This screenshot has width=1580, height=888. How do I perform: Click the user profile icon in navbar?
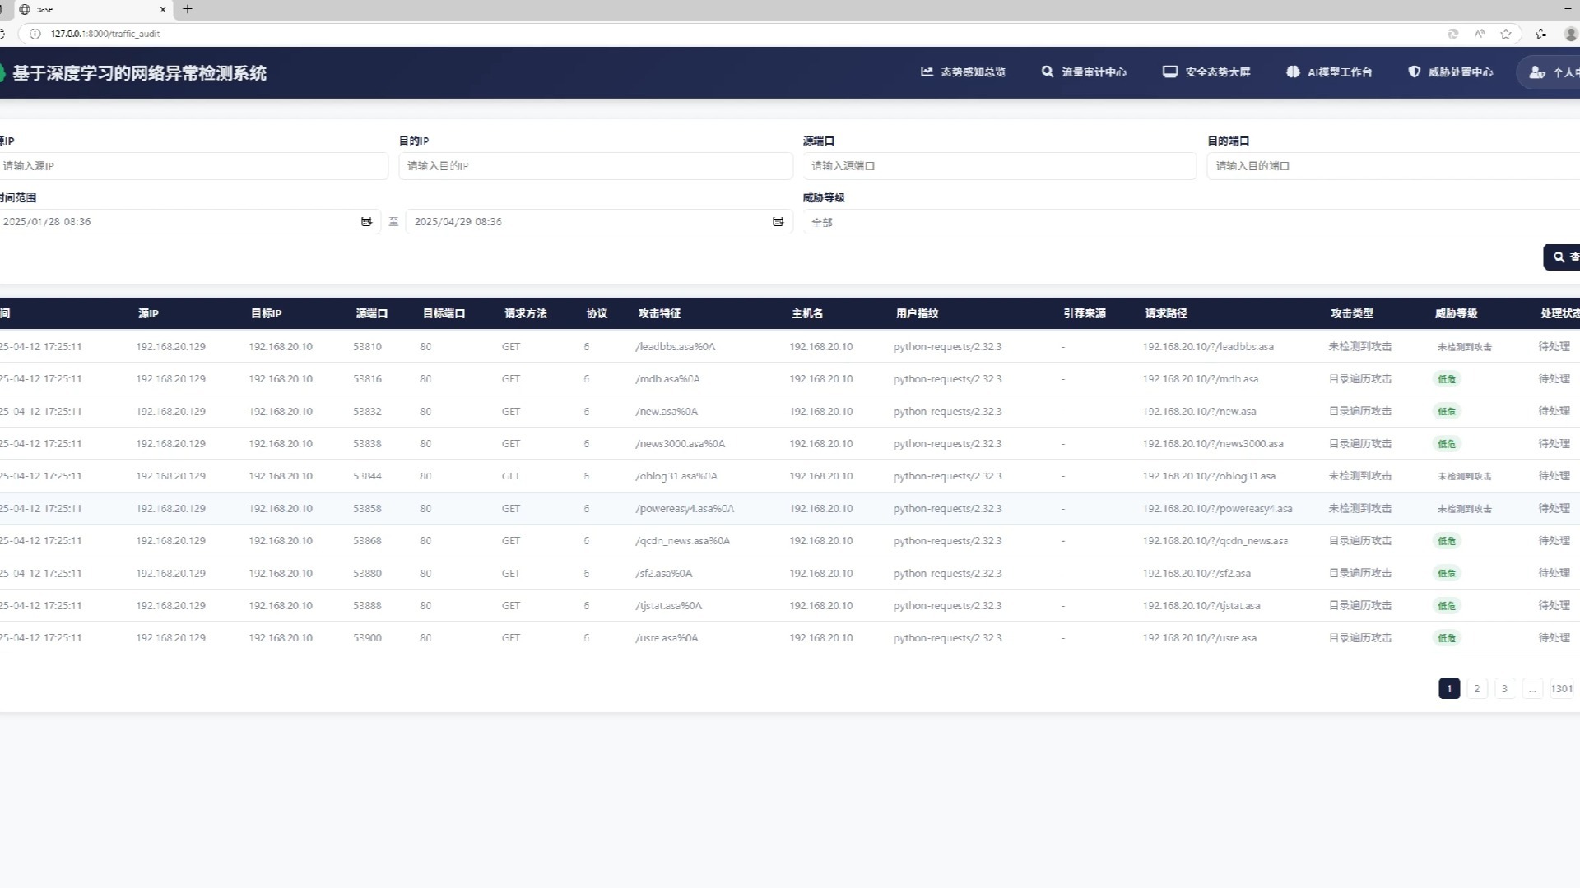[1537, 72]
